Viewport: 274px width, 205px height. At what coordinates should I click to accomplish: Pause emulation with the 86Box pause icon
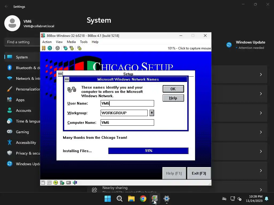click(x=44, y=48)
